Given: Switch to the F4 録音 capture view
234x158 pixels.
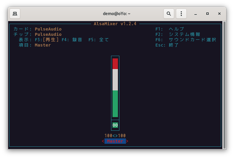Looking at the screenshot, I should pos(72,40).
